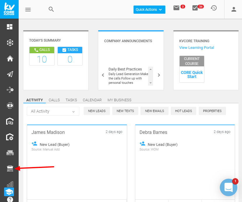Click the storefront marketplace sidebar icon
Viewport: 242px width, 202px height.
tap(10, 168)
